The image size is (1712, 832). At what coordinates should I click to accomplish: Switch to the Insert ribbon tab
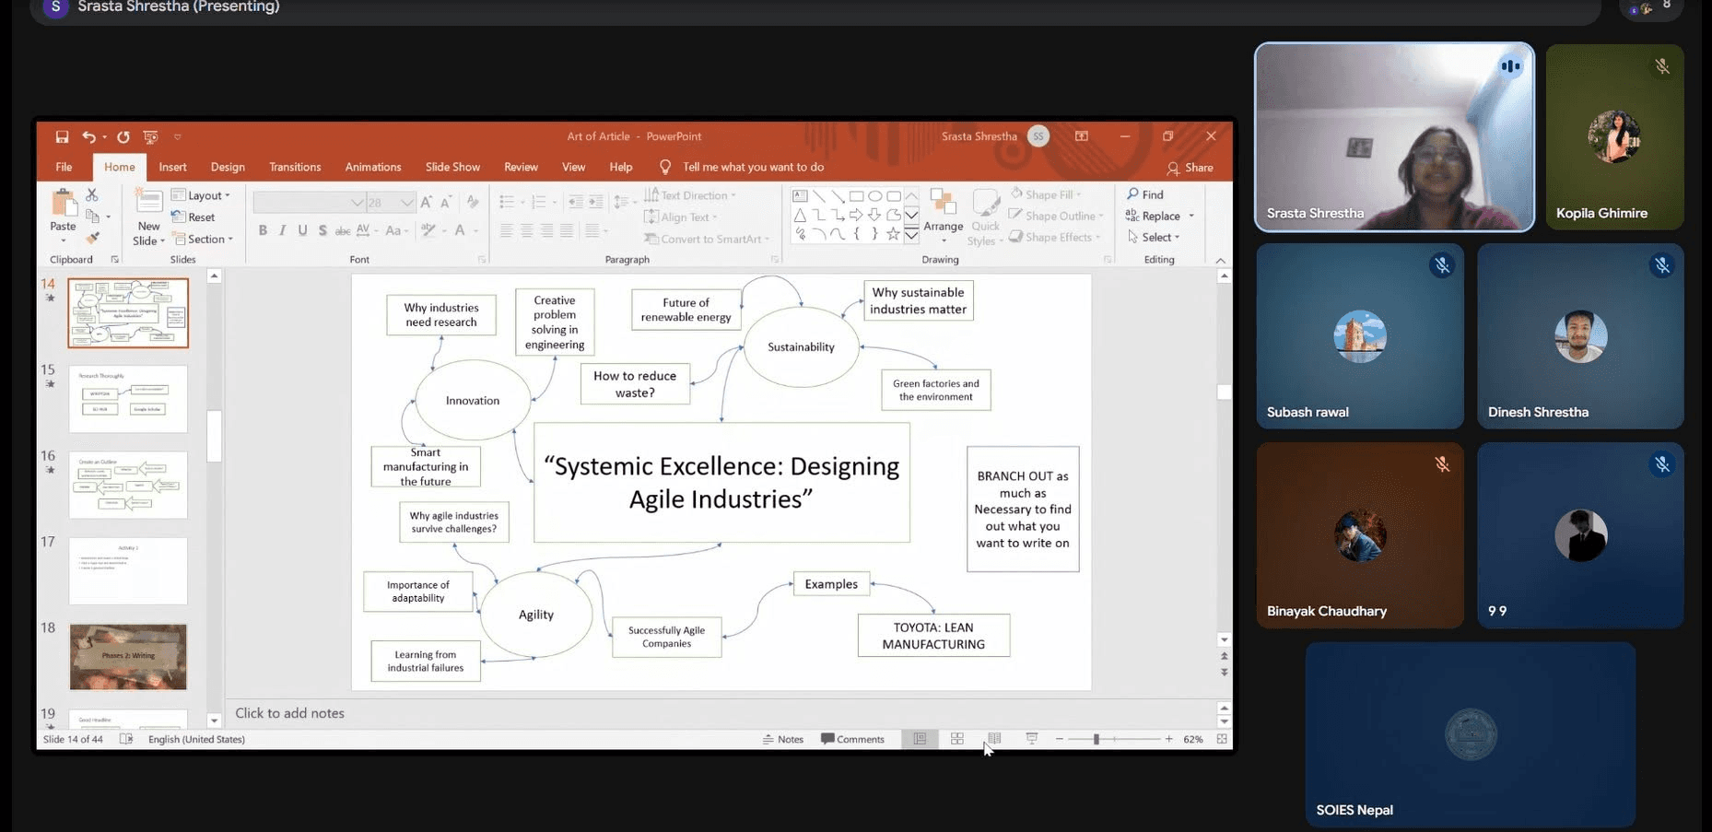[x=172, y=167]
